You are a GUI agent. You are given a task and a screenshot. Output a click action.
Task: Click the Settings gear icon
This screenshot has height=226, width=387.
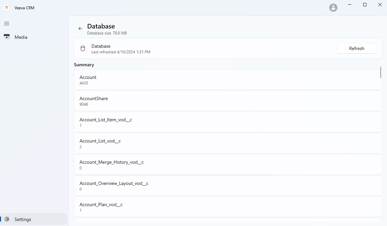coord(7,219)
